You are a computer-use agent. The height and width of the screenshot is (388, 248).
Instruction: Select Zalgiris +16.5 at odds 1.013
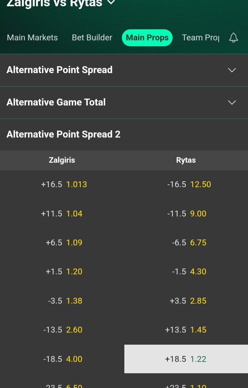tap(64, 184)
